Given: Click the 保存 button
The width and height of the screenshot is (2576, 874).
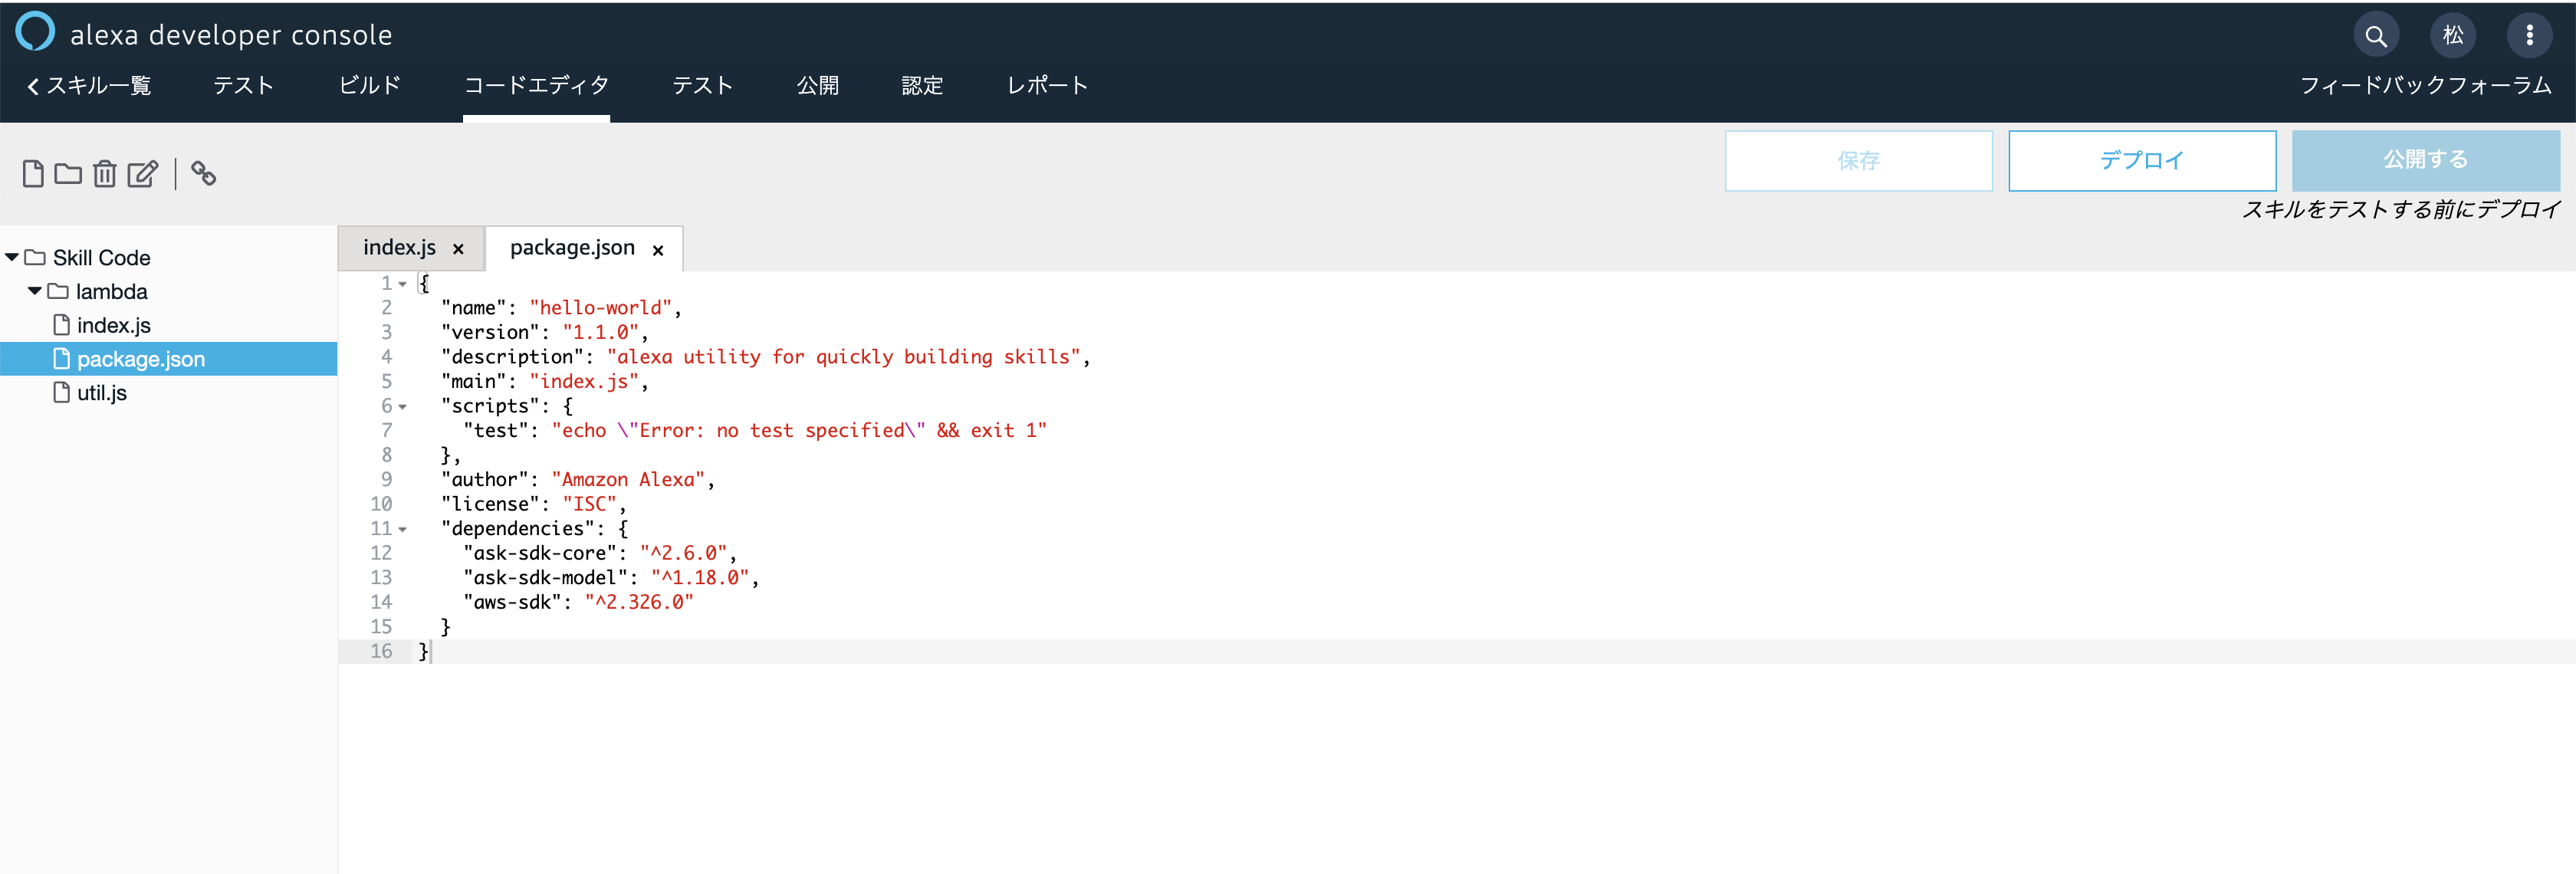Looking at the screenshot, I should click(1858, 161).
